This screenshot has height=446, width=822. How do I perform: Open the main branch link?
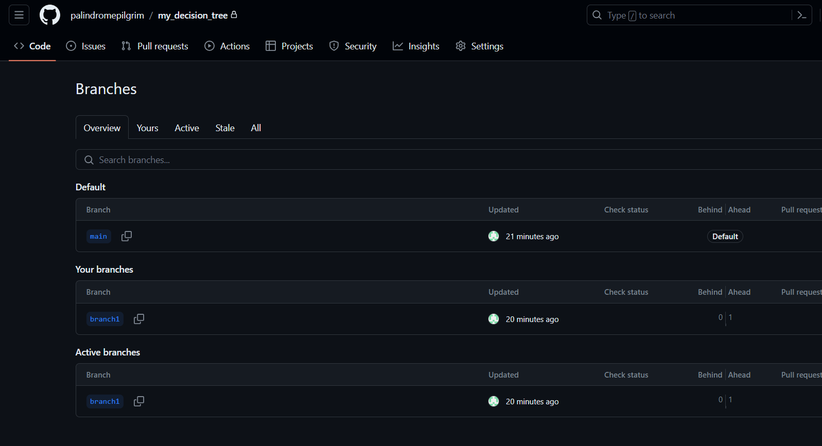98,236
